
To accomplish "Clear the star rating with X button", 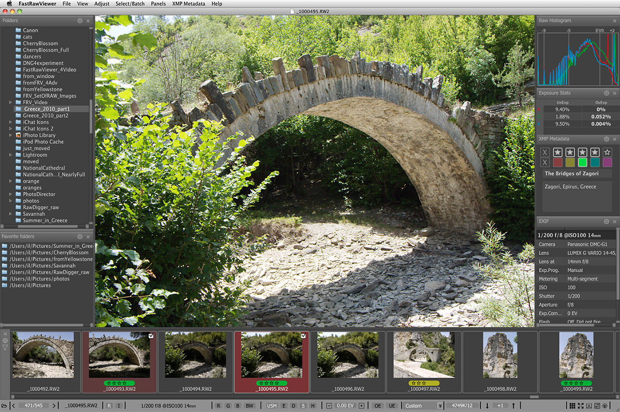I will [545, 152].
